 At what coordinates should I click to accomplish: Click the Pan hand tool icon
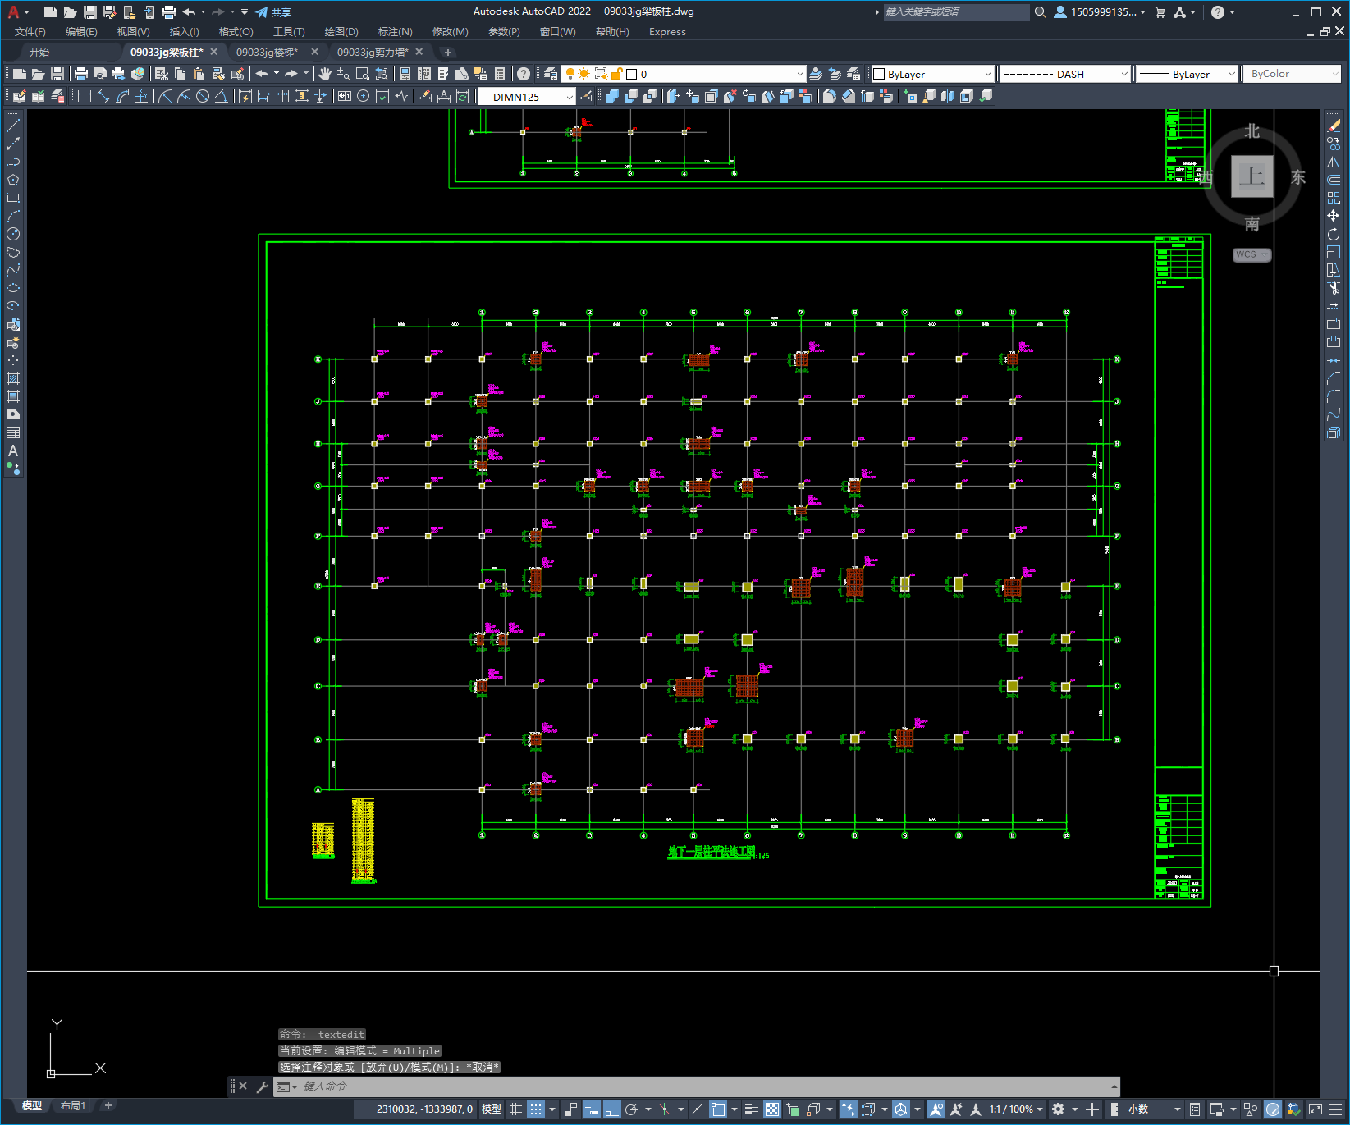click(325, 74)
